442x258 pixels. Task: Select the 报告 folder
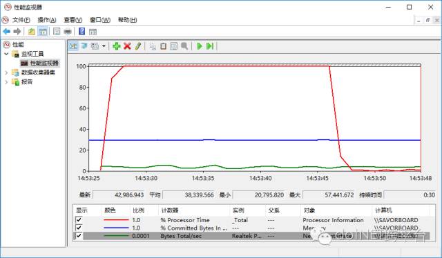[x=27, y=82]
